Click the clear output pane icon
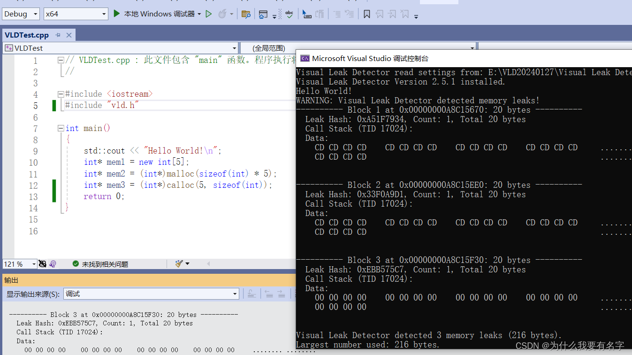The image size is (632, 355). (251, 294)
